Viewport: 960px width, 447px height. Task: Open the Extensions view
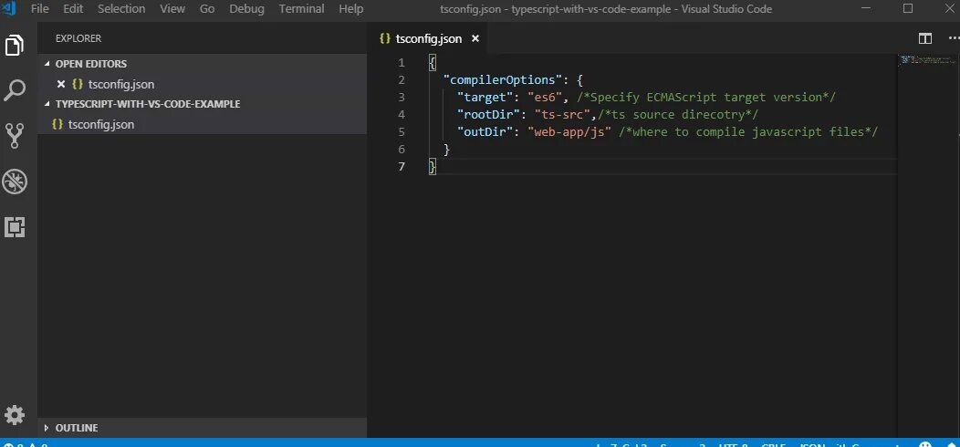(15, 227)
